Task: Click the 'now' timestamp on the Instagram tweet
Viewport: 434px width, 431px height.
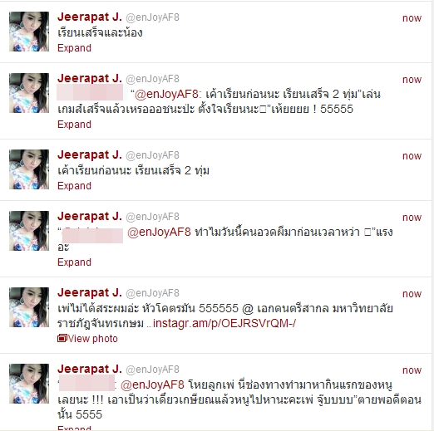Action: pyautogui.click(x=412, y=294)
